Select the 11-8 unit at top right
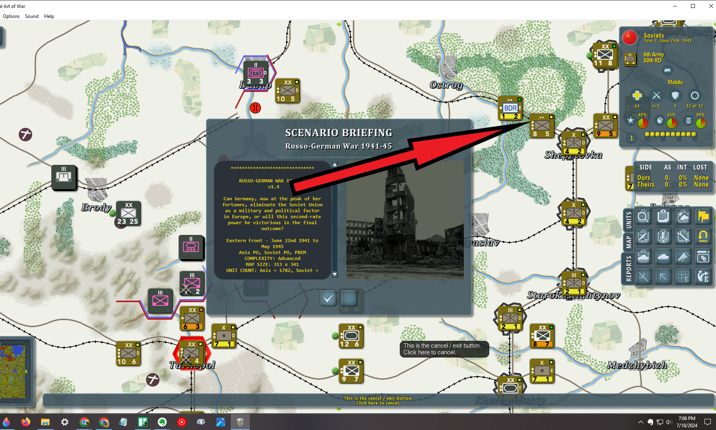This screenshot has height=430, width=716. 605,55
